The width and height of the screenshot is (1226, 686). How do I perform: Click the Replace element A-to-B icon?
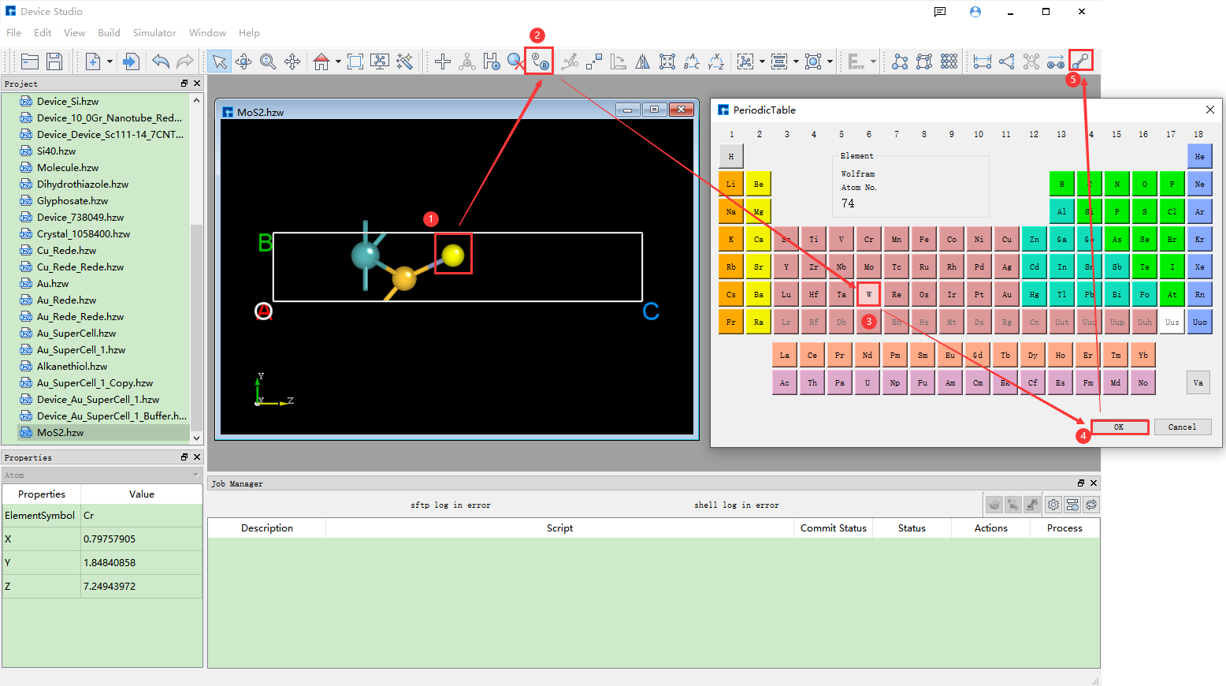click(540, 62)
